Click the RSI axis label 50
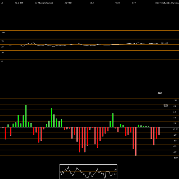Viewport: 179px width, 179px height. click(x=3, y=47)
